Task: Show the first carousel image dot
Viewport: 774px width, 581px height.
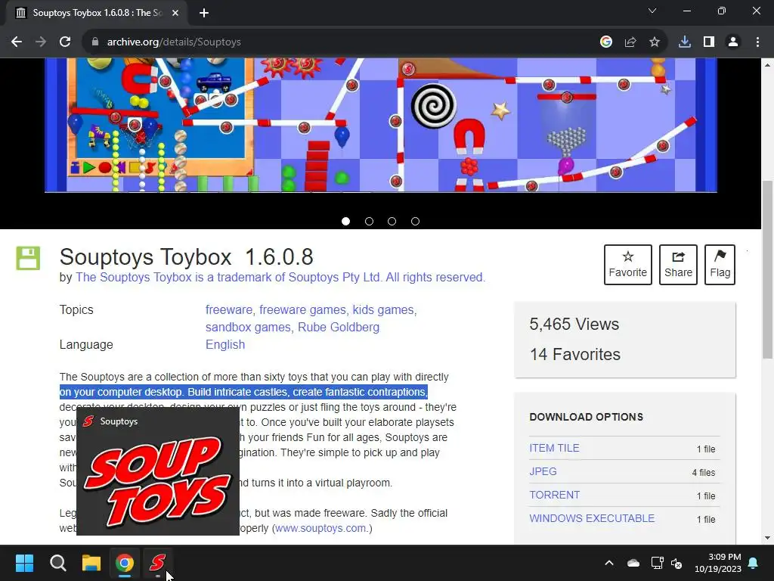Action: coord(346,222)
